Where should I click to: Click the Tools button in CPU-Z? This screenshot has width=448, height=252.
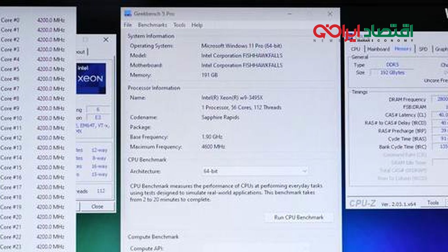coord(433,203)
